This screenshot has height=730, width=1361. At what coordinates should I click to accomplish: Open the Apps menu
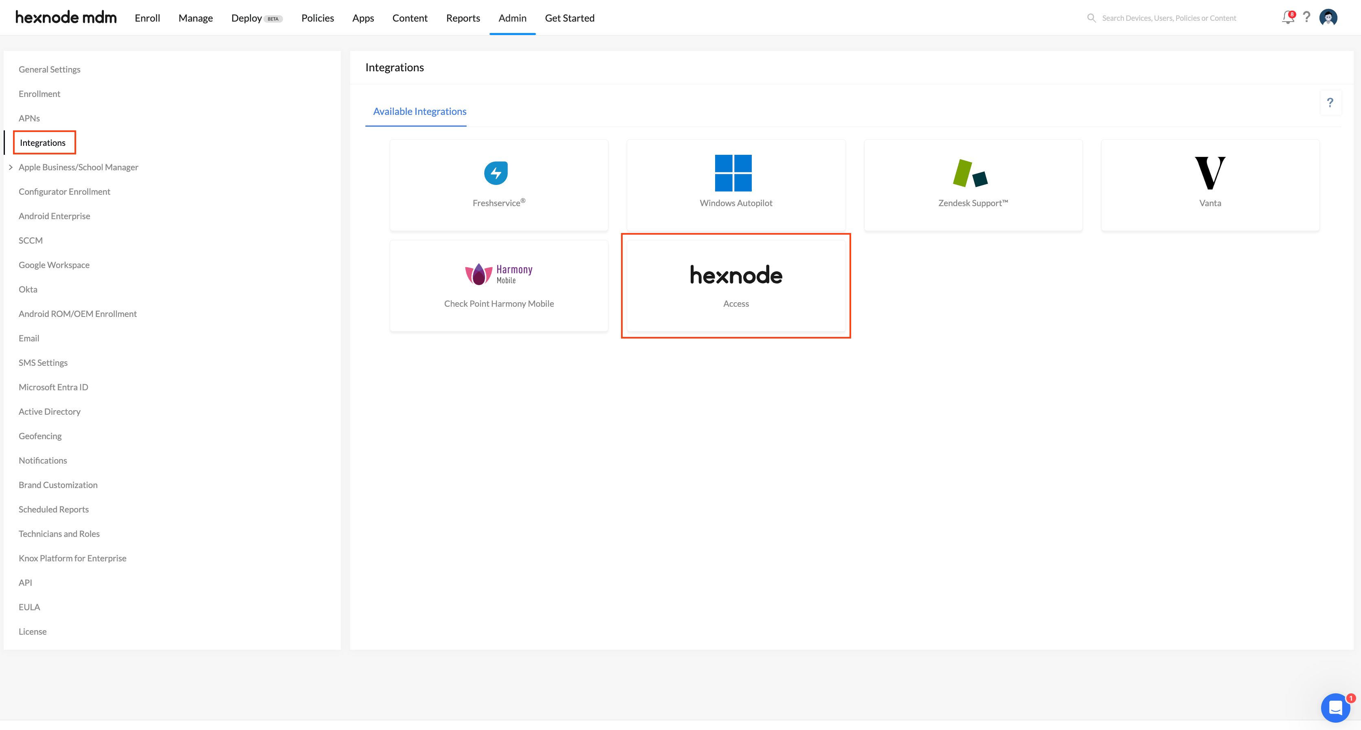[x=363, y=18]
